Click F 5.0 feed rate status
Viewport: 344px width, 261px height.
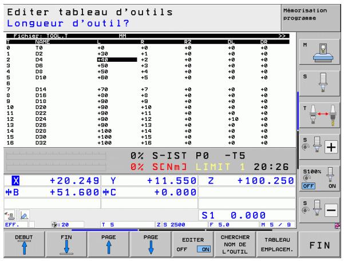[x=234, y=224]
